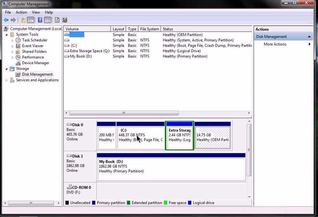Open Device Manager in the tree
The height and width of the screenshot is (217, 318).
[x=35, y=63]
